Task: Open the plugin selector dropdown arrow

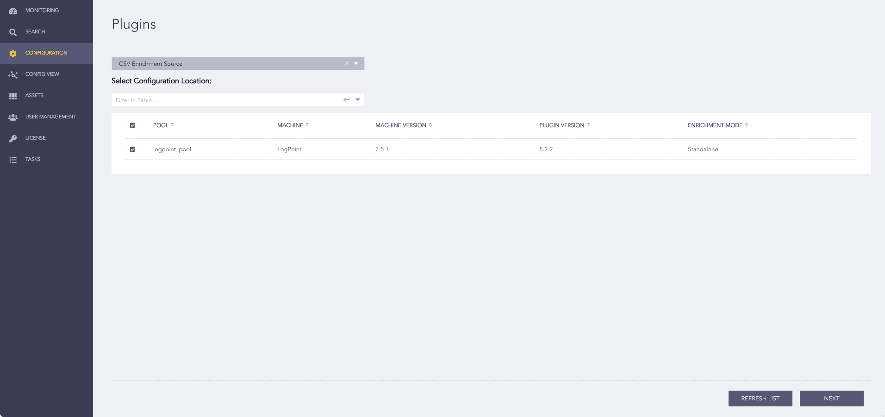Action: point(356,63)
